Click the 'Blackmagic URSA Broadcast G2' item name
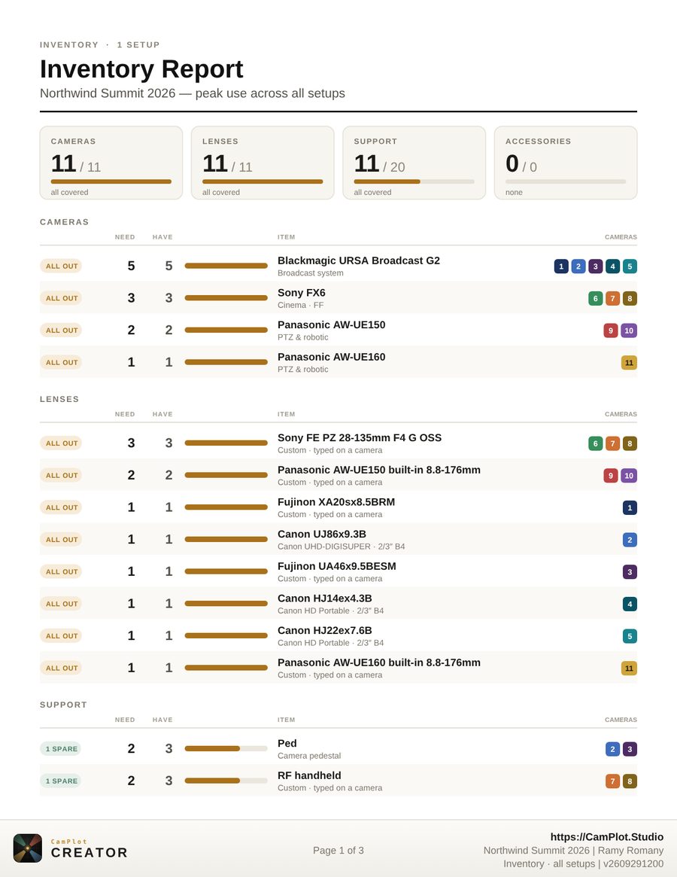The height and width of the screenshot is (877, 677). point(358,260)
